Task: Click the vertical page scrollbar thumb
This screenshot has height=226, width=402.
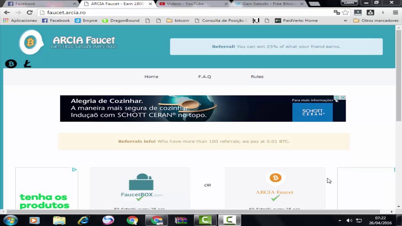Action: [399, 75]
